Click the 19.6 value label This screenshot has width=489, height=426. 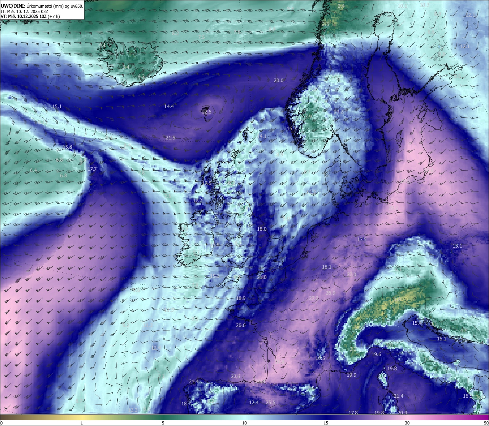[376, 354]
